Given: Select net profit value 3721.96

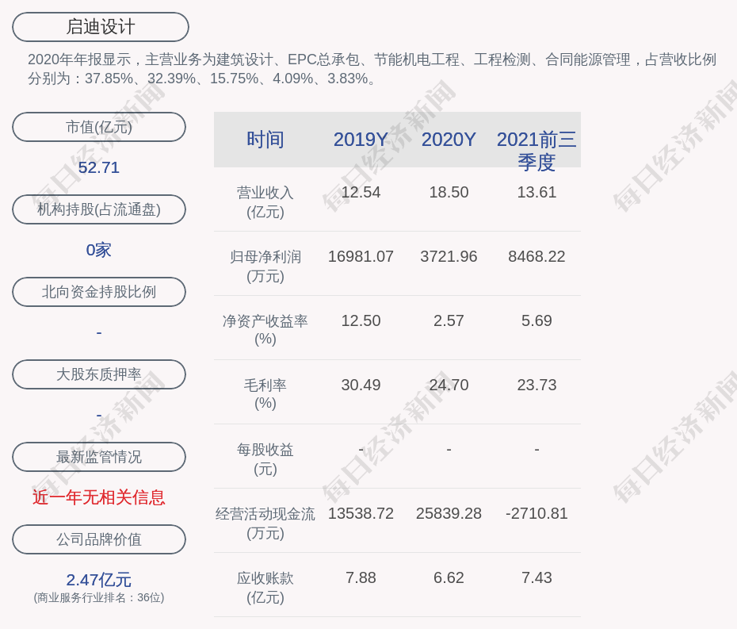Looking at the screenshot, I should (x=449, y=256).
